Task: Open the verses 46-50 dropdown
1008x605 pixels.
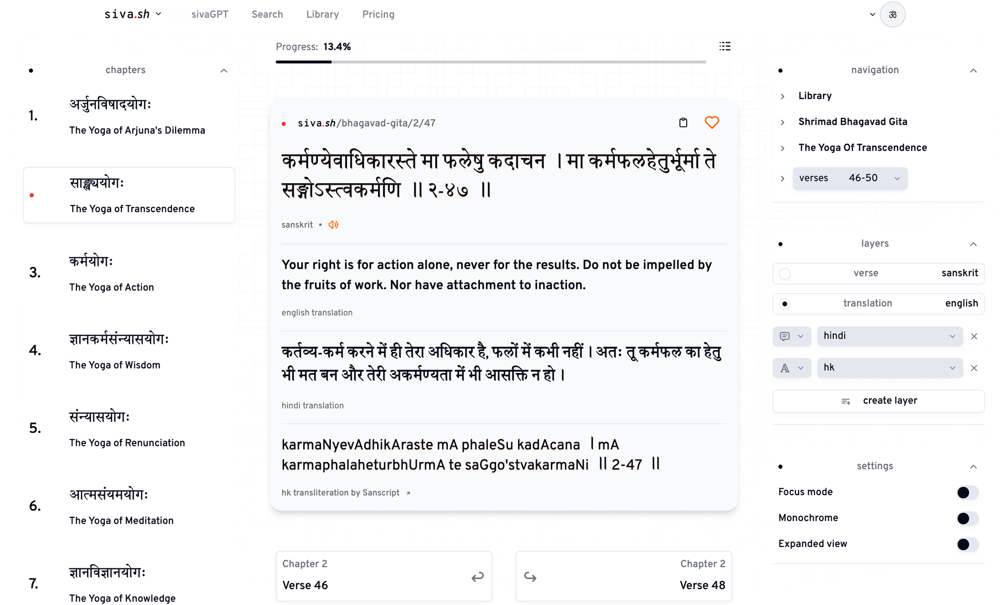Action: click(x=850, y=178)
